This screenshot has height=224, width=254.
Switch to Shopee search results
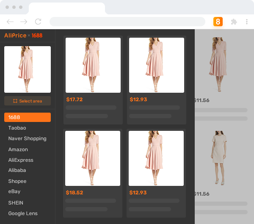pyautogui.click(x=17, y=181)
